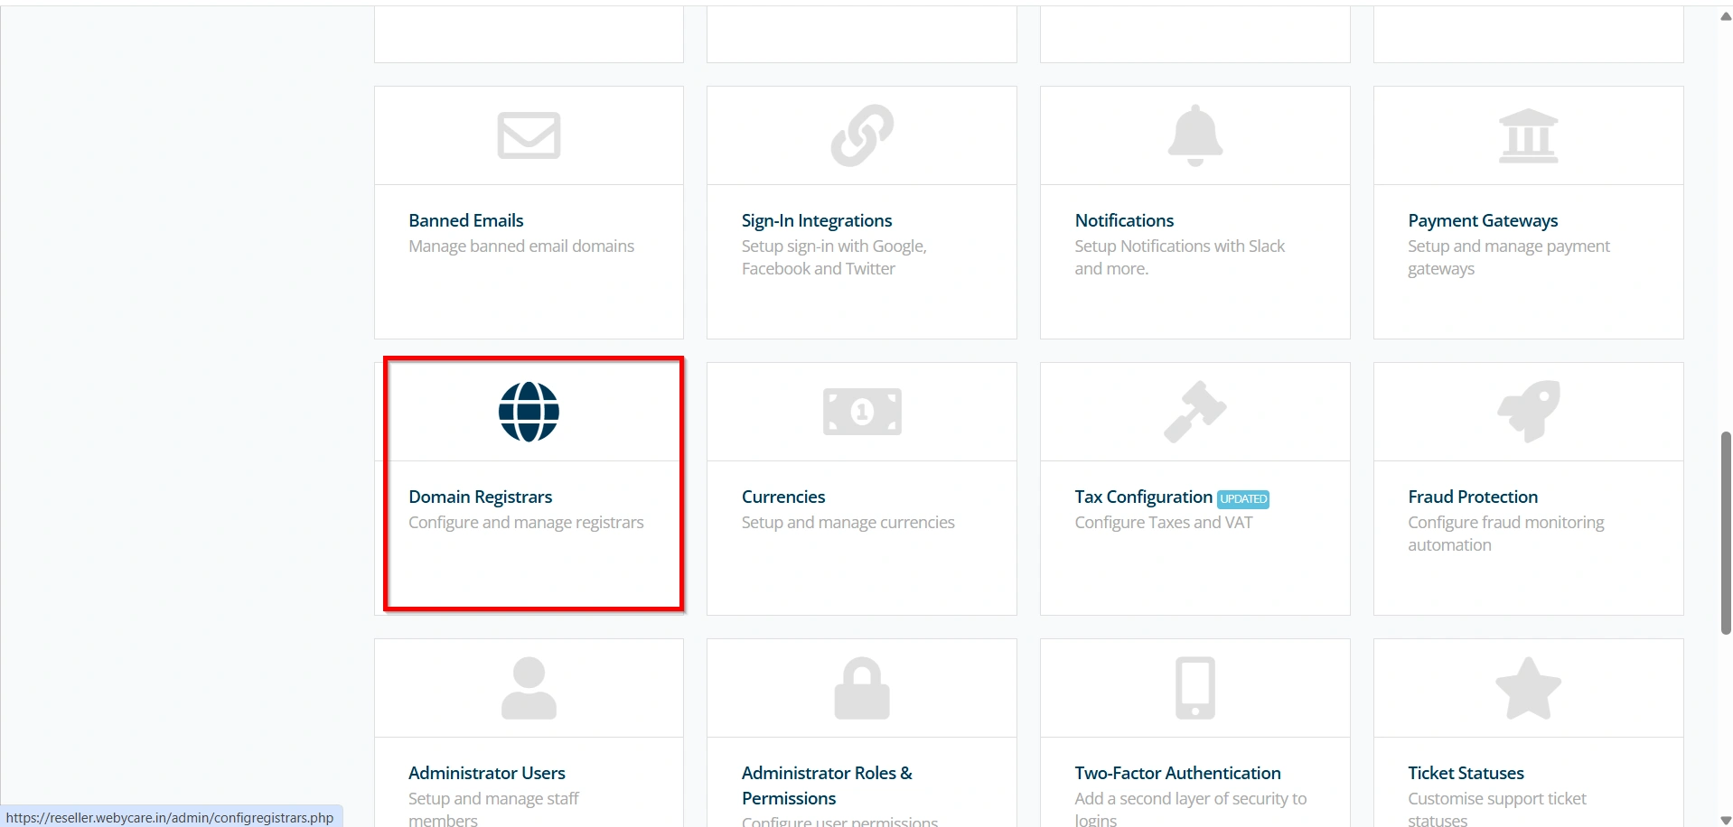The image size is (1733, 827).
Task: Open Tax Configuration title link
Action: (x=1143, y=497)
